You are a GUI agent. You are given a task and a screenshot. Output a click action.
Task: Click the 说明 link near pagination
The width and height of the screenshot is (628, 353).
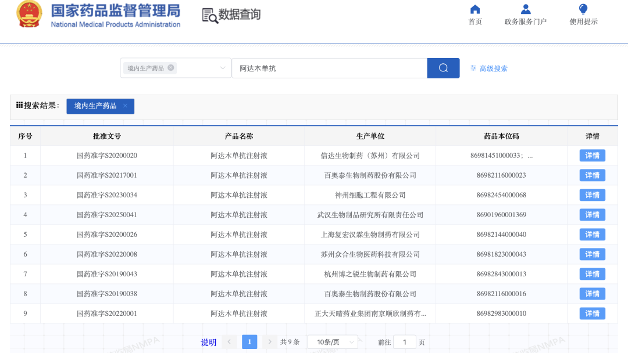click(x=208, y=342)
